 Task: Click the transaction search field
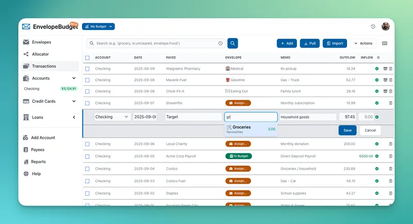(156, 43)
